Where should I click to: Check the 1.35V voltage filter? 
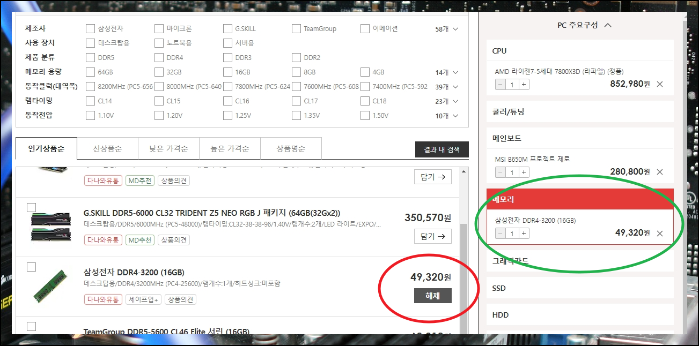click(x=296, y=115)
